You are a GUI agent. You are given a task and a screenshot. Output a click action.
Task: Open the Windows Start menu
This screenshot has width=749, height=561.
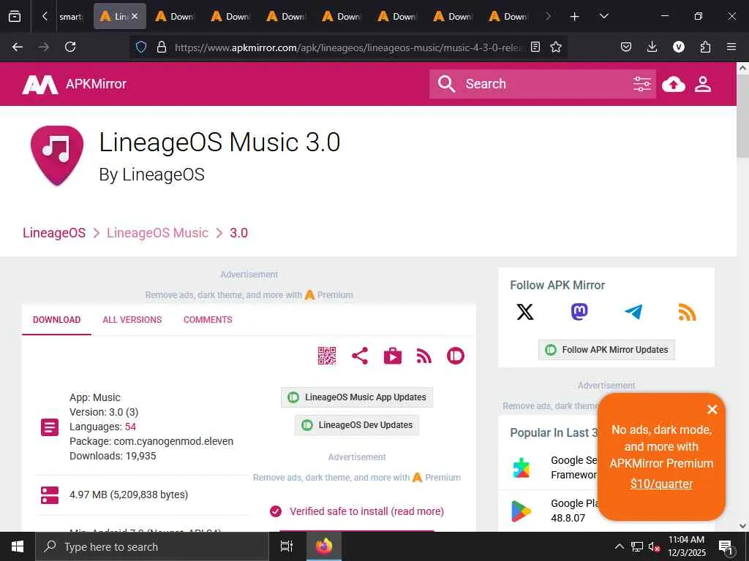18,546
